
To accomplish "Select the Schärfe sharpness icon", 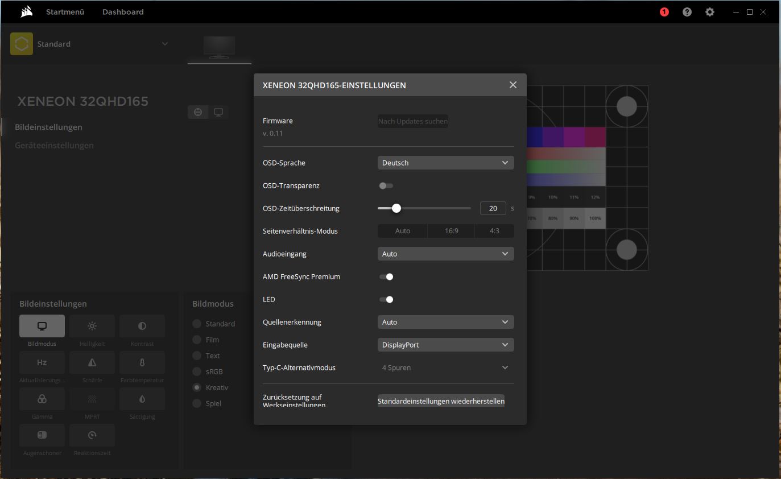I will (x=92, y=362).
